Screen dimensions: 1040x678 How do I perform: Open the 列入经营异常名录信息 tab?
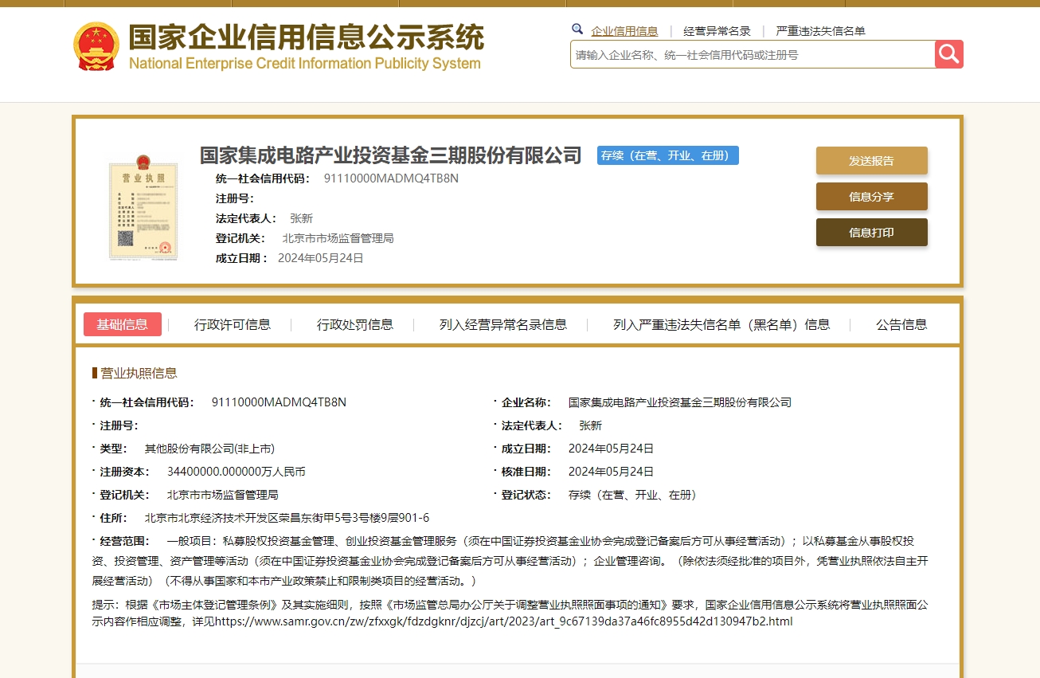(x=502, y=324)
